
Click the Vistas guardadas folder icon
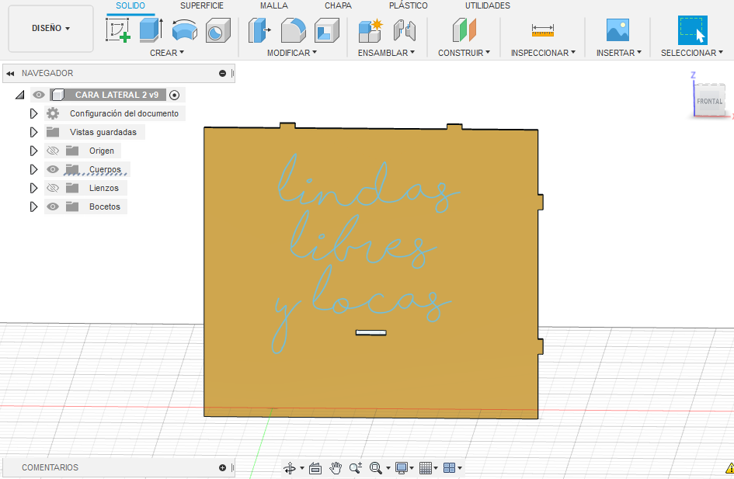tap(53, 132)
